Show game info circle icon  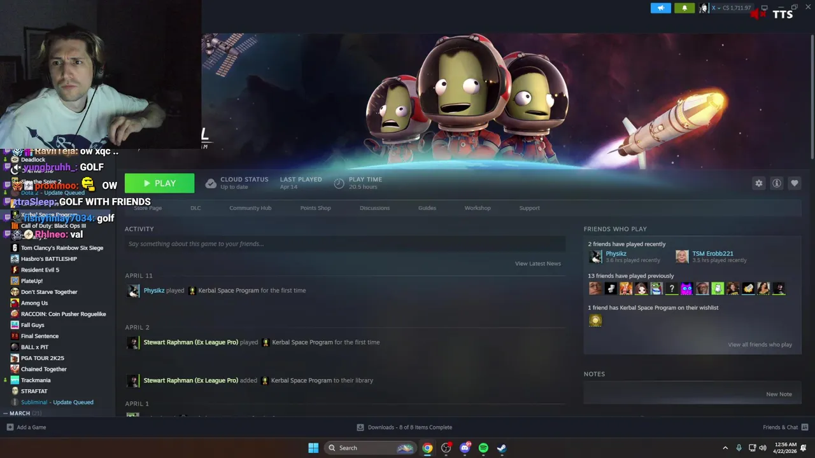pos(776,183)
